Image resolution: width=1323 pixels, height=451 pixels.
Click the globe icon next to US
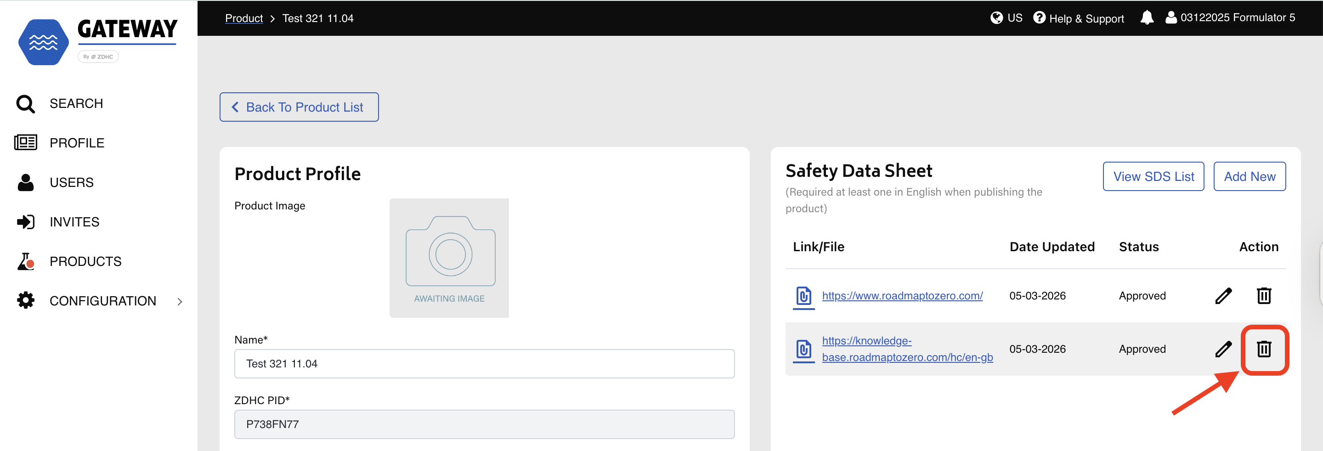(996, 17)
